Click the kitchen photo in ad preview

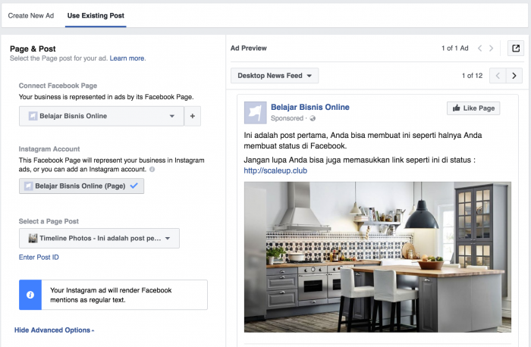coord(377,256)
